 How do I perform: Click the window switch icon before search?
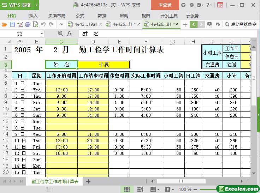[218, 24]
